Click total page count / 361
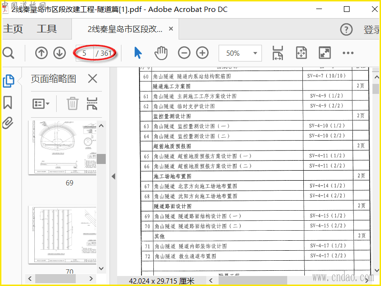 [103, 53]
